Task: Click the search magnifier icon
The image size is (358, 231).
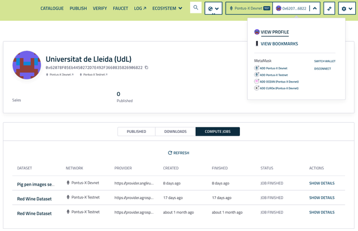Action: pos(196,8)
